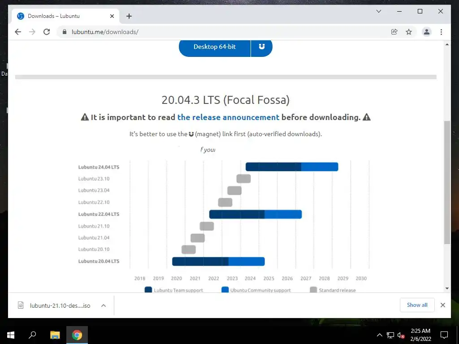Screen dimensions: 459x344
Task: Open the lubuntu-21.10-des....iso download
Action: click(x=60, y=305)
